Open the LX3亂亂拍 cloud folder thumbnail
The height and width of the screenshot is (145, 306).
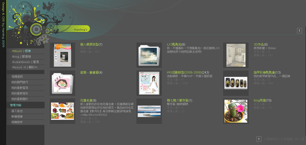tap(149, 55)
